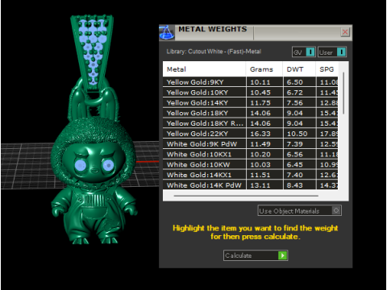
Task: Click the 11.75 grams cell
Action: [264, 102]
